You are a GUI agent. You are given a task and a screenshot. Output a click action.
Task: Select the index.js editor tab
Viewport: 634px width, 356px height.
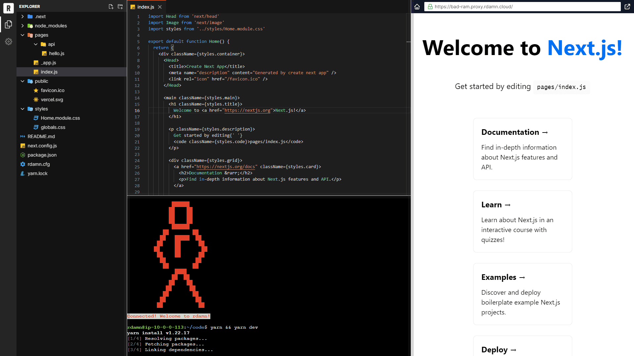coord(145,7)
